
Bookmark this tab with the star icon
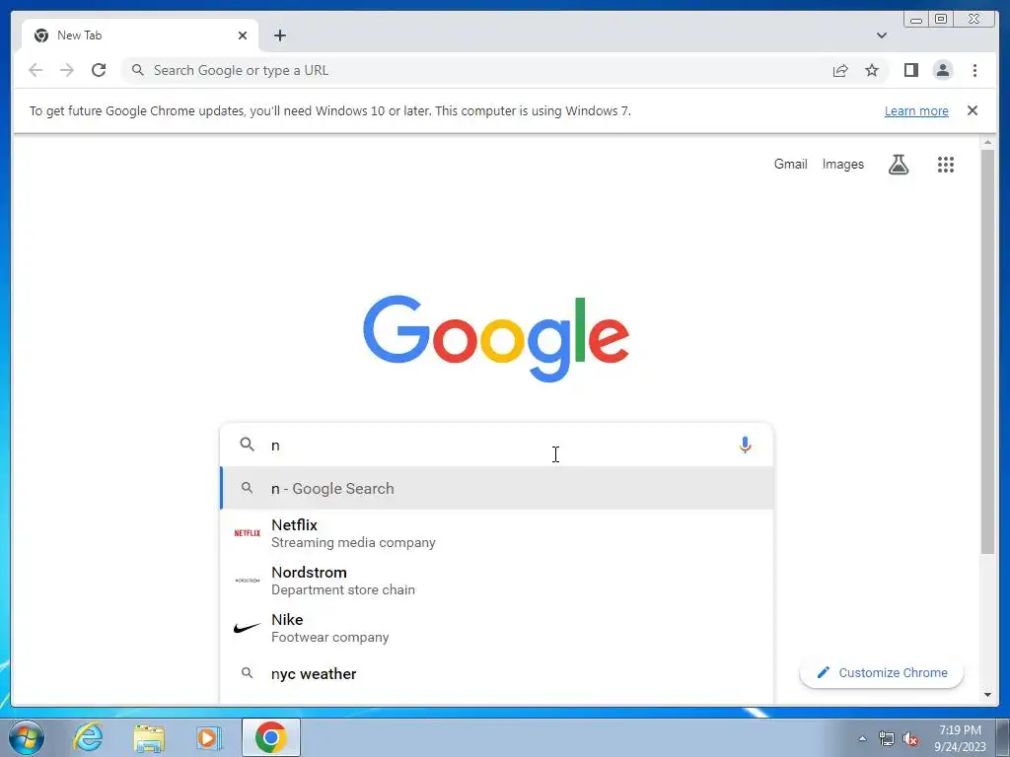[x=872, y=70]
